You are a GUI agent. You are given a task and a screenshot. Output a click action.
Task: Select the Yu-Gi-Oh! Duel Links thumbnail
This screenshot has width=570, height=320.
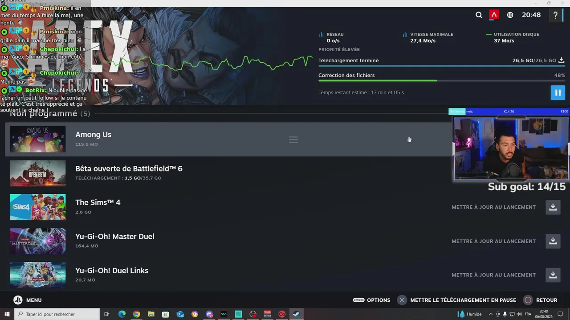click(38, 275)
